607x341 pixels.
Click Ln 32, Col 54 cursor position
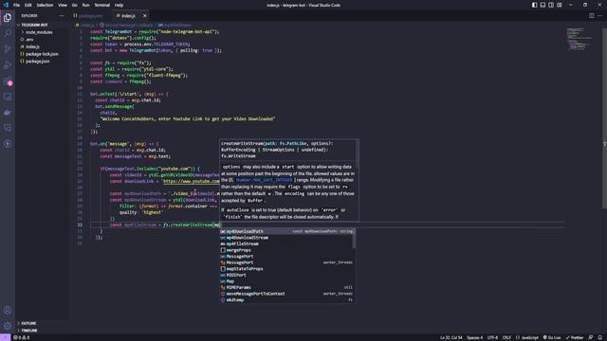pos(451,337)
